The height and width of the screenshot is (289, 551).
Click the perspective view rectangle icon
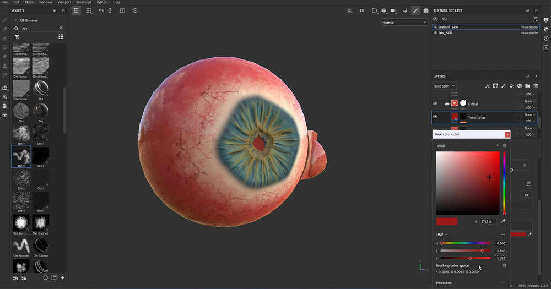[374, 10]
